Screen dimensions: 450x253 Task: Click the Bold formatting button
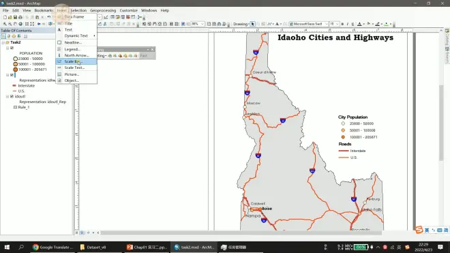pyautogui.click(x=342, y=24)
